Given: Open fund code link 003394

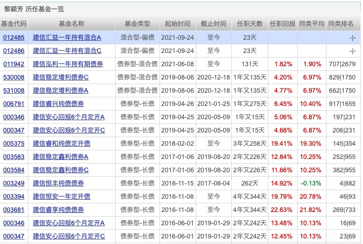Looking at the screenshot, I should click(14, 196).
